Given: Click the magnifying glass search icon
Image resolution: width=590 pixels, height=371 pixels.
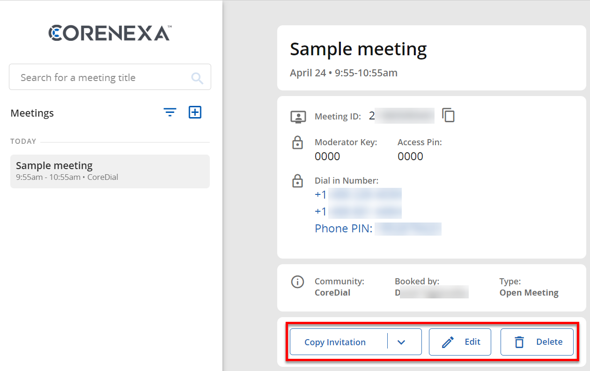Looking at the screenshot, I should [x=197, y=78].
